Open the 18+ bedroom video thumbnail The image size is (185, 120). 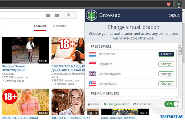pos(68,50)
